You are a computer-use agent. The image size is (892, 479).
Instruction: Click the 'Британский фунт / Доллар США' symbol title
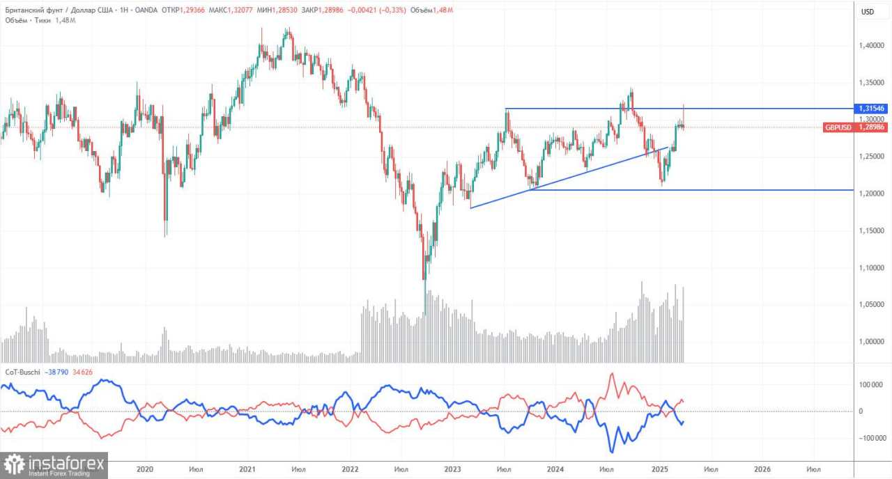59,11
